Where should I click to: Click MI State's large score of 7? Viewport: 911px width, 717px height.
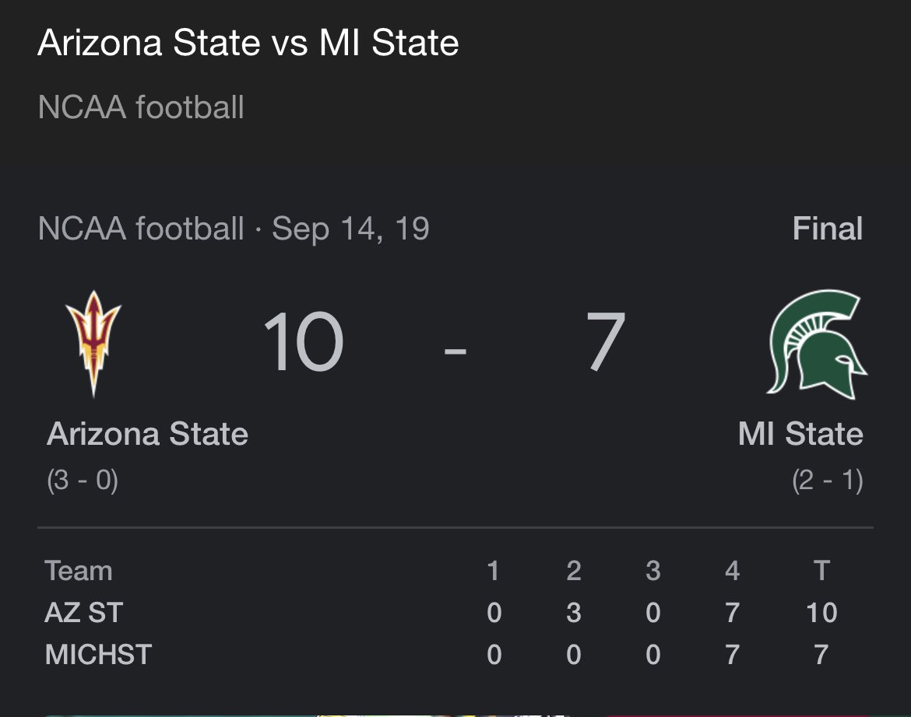[606, 341]
